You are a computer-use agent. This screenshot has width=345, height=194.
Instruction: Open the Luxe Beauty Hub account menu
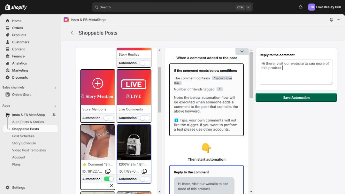click(x=325, y=7)
